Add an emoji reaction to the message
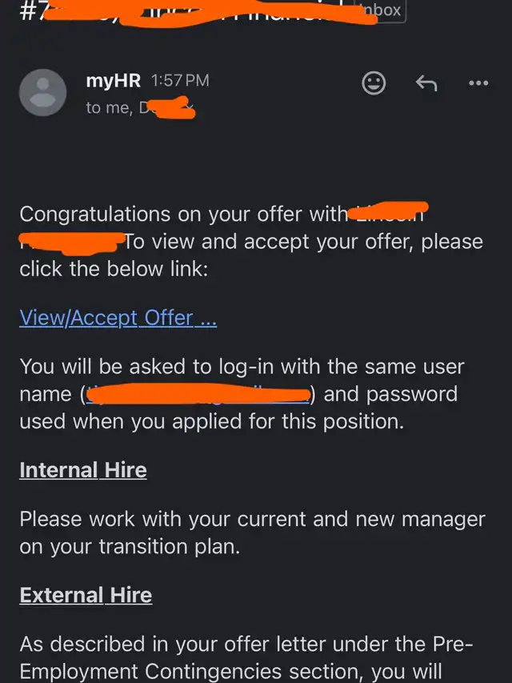This screenshot has height=683, width=512. coord(374,83)
